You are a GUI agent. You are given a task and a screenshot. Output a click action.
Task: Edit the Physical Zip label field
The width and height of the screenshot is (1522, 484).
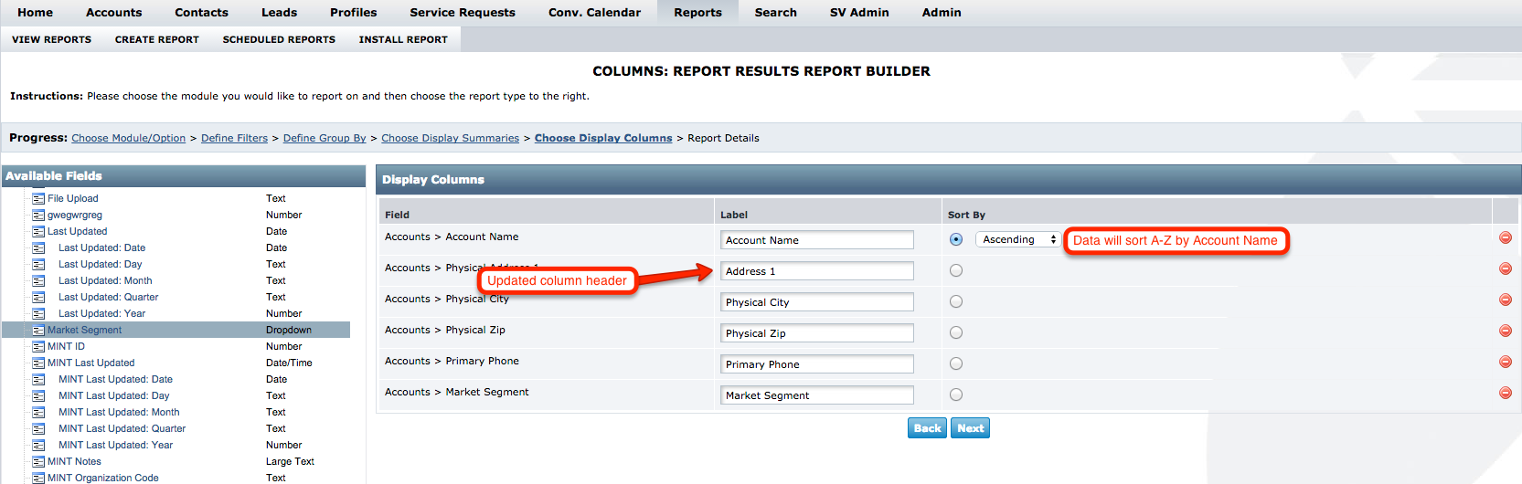click(817, 333)
